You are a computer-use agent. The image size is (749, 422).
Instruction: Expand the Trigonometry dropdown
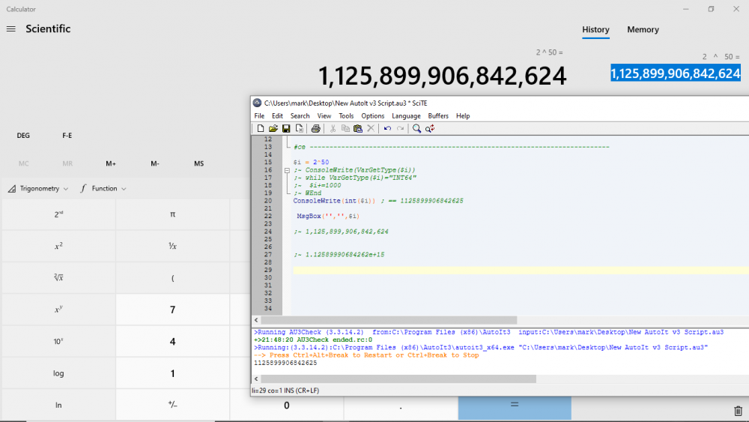(38, 189)
